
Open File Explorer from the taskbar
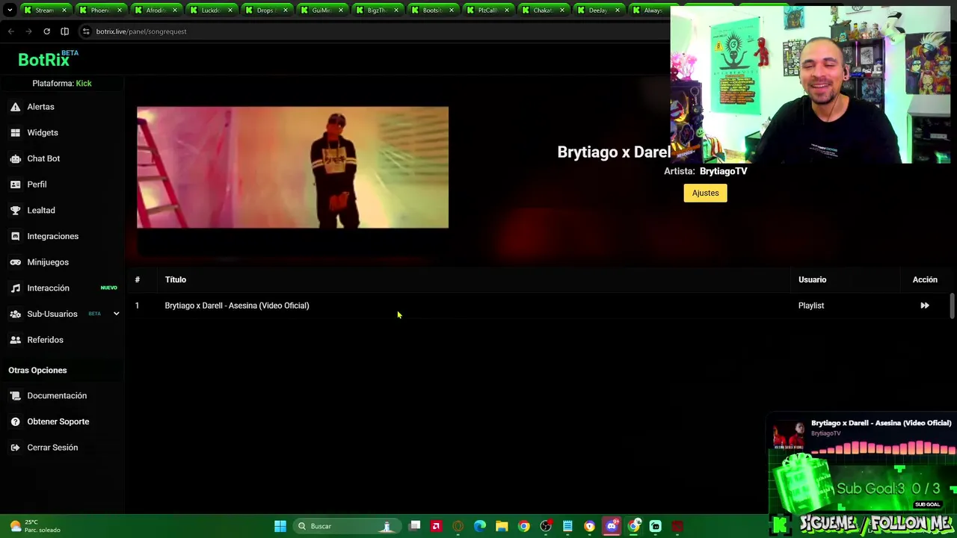coord(502,526)
